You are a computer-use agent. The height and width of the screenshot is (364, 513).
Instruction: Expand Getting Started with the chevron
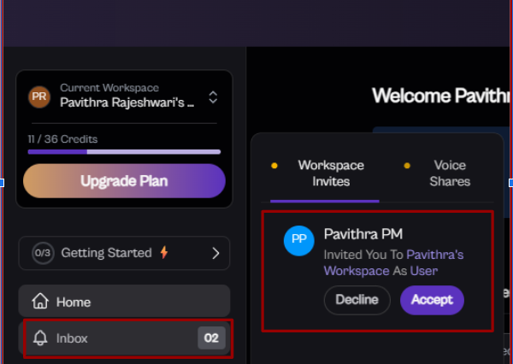215,253
